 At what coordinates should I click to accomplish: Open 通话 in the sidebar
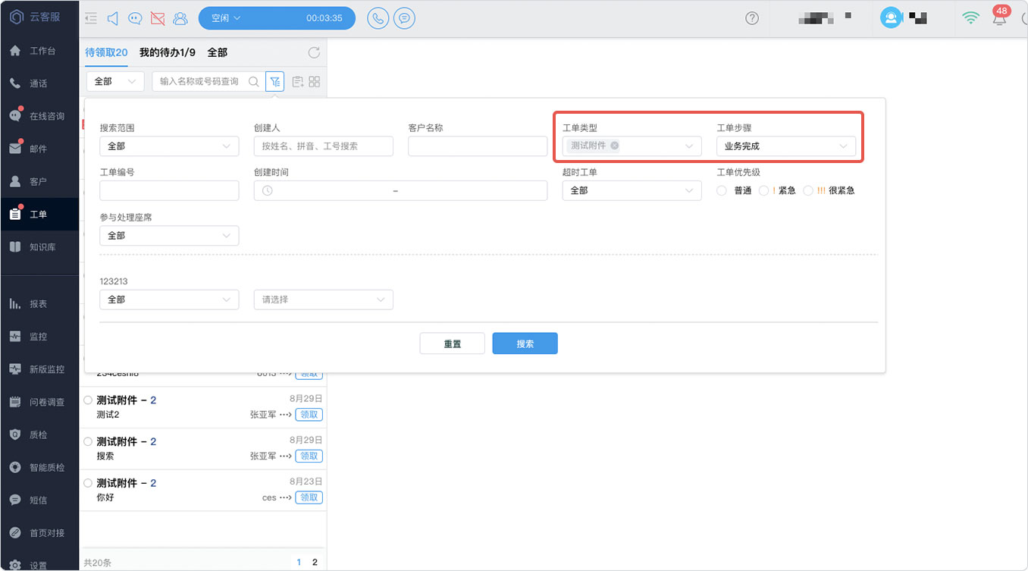click(x=39, y=83)
